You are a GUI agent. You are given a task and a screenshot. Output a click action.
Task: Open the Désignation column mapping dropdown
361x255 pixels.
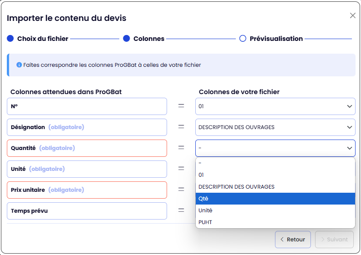[275, 127]
